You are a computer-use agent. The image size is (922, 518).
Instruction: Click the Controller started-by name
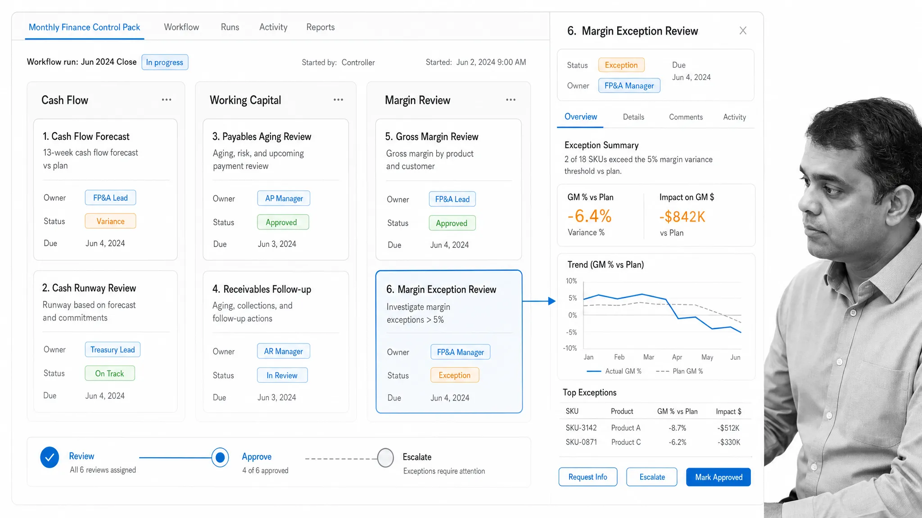(358, 63)
